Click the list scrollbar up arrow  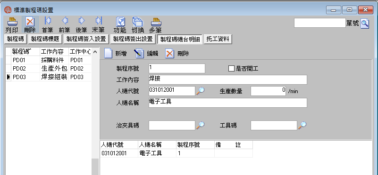(x=95, y=52)
